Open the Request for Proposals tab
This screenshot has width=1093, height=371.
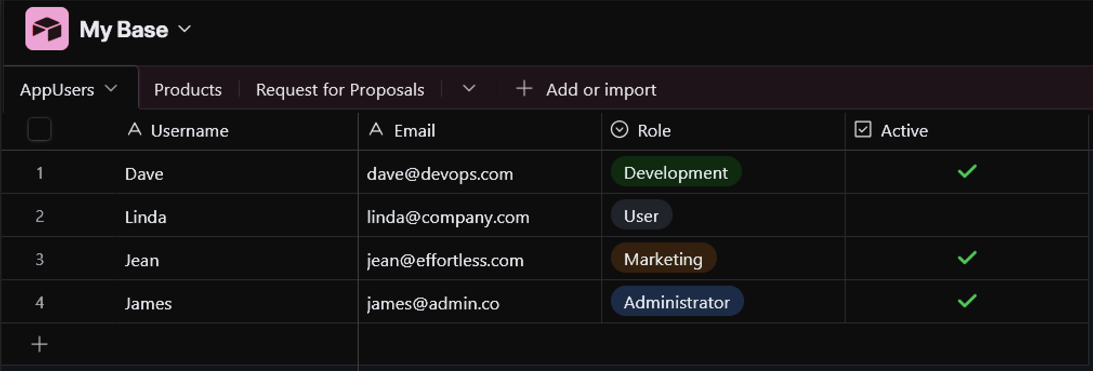click(x=340, y=90)
